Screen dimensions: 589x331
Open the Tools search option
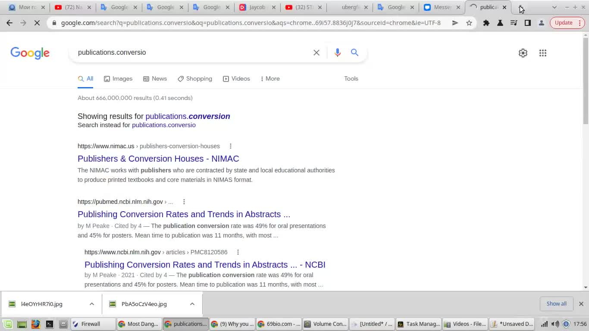[351, 79]
